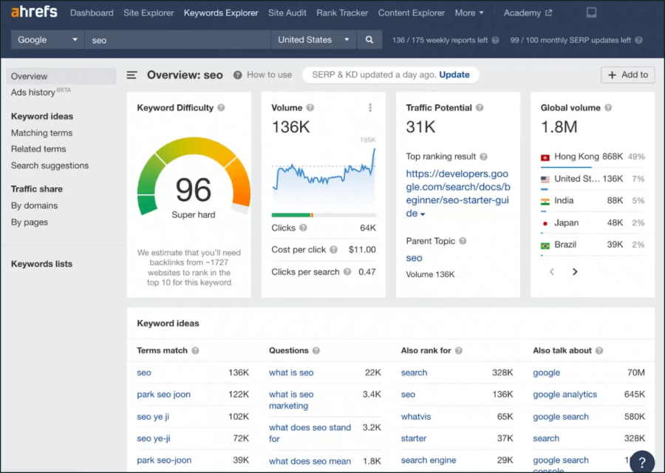Click help icon beside weekly reports left

click(495, 41)
